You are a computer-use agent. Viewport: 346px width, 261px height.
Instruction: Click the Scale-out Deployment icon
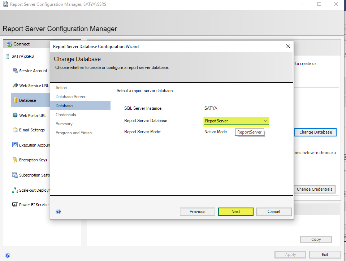15,190
